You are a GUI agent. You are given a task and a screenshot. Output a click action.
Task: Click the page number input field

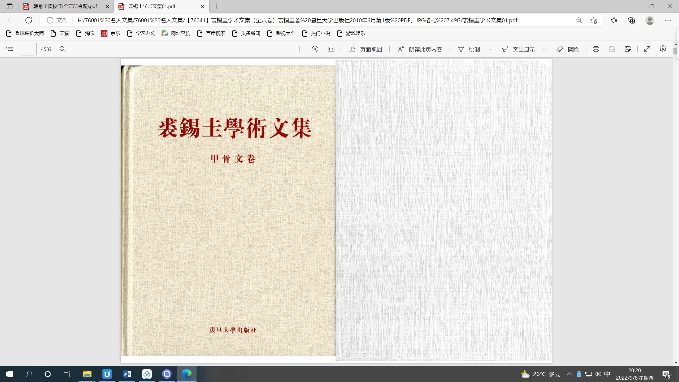coord(28,49)
